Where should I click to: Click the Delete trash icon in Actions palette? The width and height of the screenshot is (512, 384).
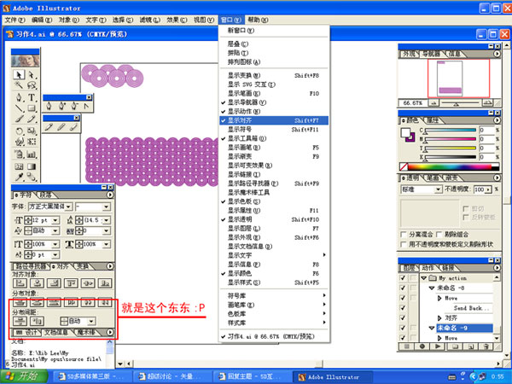tap(486, 346)
